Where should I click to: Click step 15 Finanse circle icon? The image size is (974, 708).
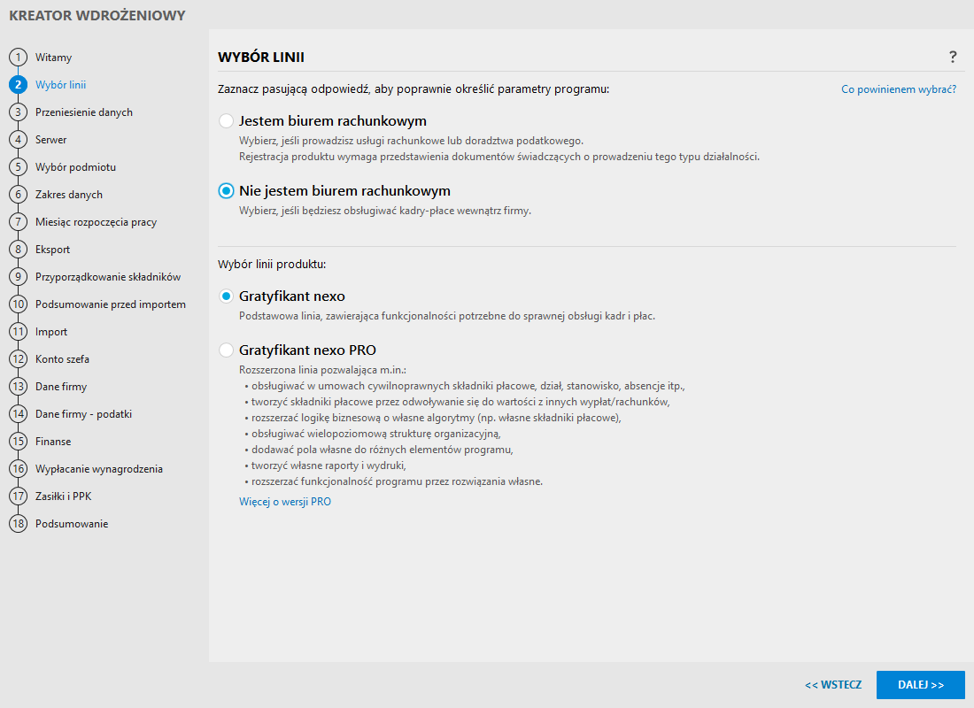tap(18, 442)
